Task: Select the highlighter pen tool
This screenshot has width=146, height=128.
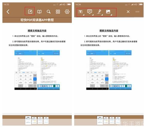Action: click(x=99, y=12)
